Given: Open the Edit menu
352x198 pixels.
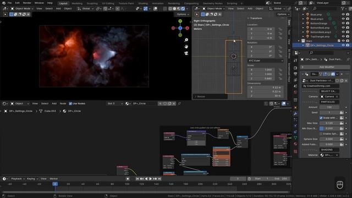Looking at the screenshot, I should click(x=17, y=3).
